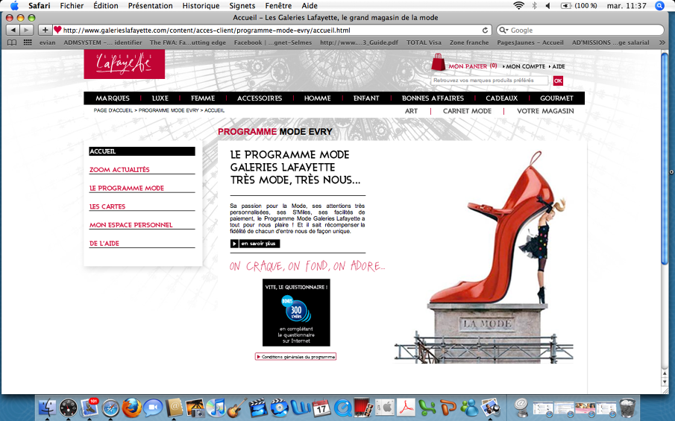
Task: Click the add bookmark plus button
Action: tap(45, 30)
